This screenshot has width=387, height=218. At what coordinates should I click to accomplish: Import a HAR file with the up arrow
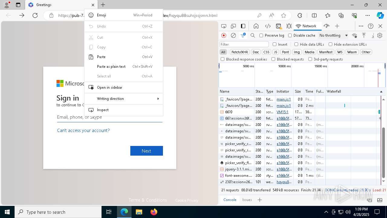(x=364, y=35)
